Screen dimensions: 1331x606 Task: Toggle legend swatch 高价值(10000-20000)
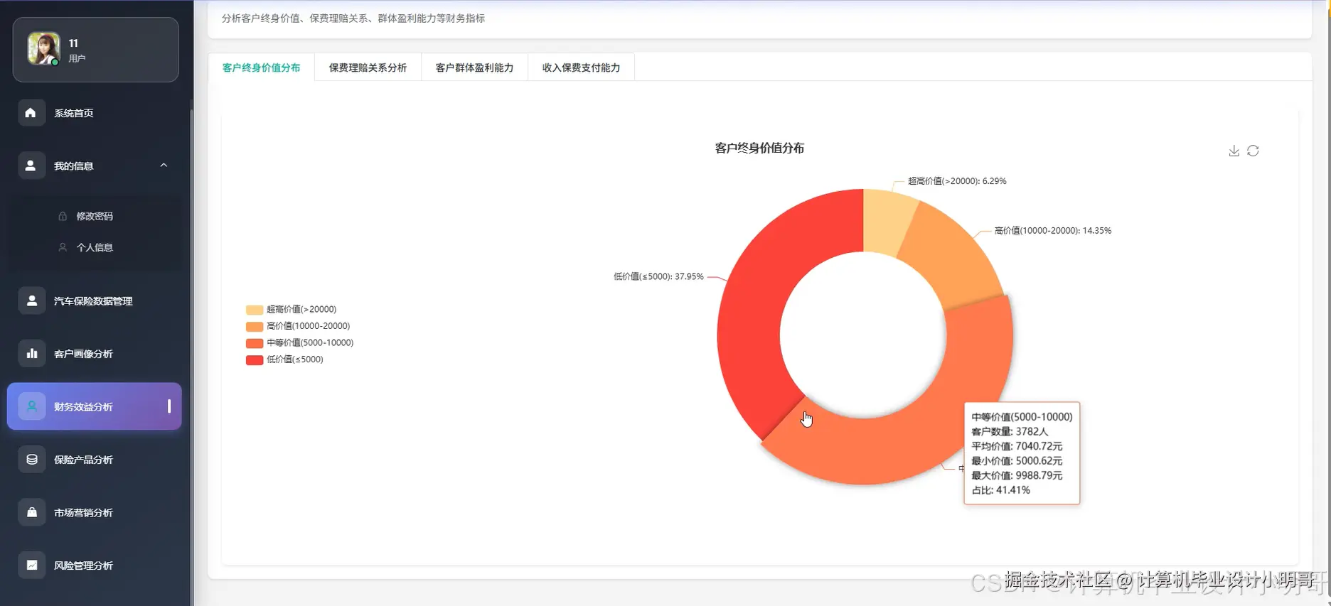pyautogui.click(x=255, y=326)
